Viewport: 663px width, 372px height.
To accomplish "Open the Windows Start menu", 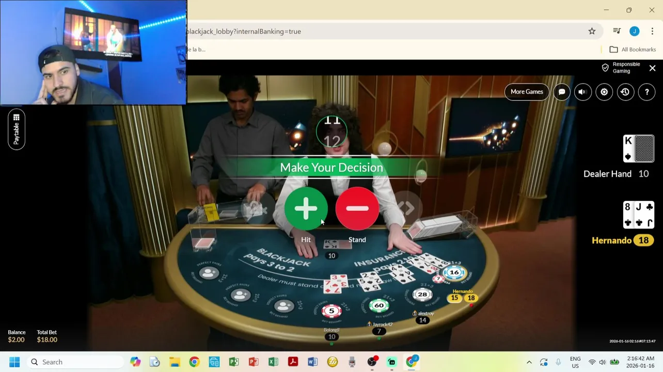I will (14, 362).
